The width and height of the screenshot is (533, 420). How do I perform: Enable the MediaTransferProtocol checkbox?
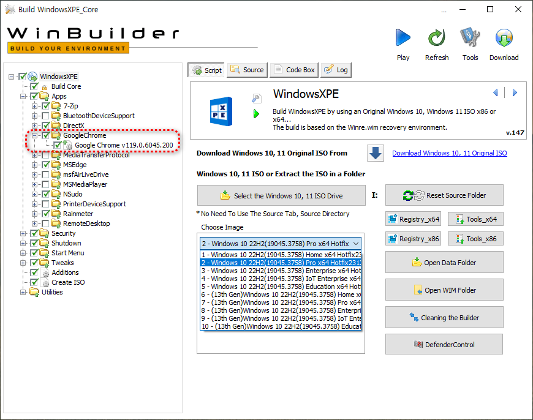tap(45, 155)
